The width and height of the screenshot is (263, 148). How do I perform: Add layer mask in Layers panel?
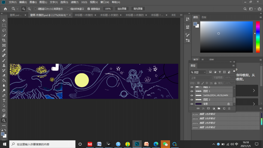208,109
